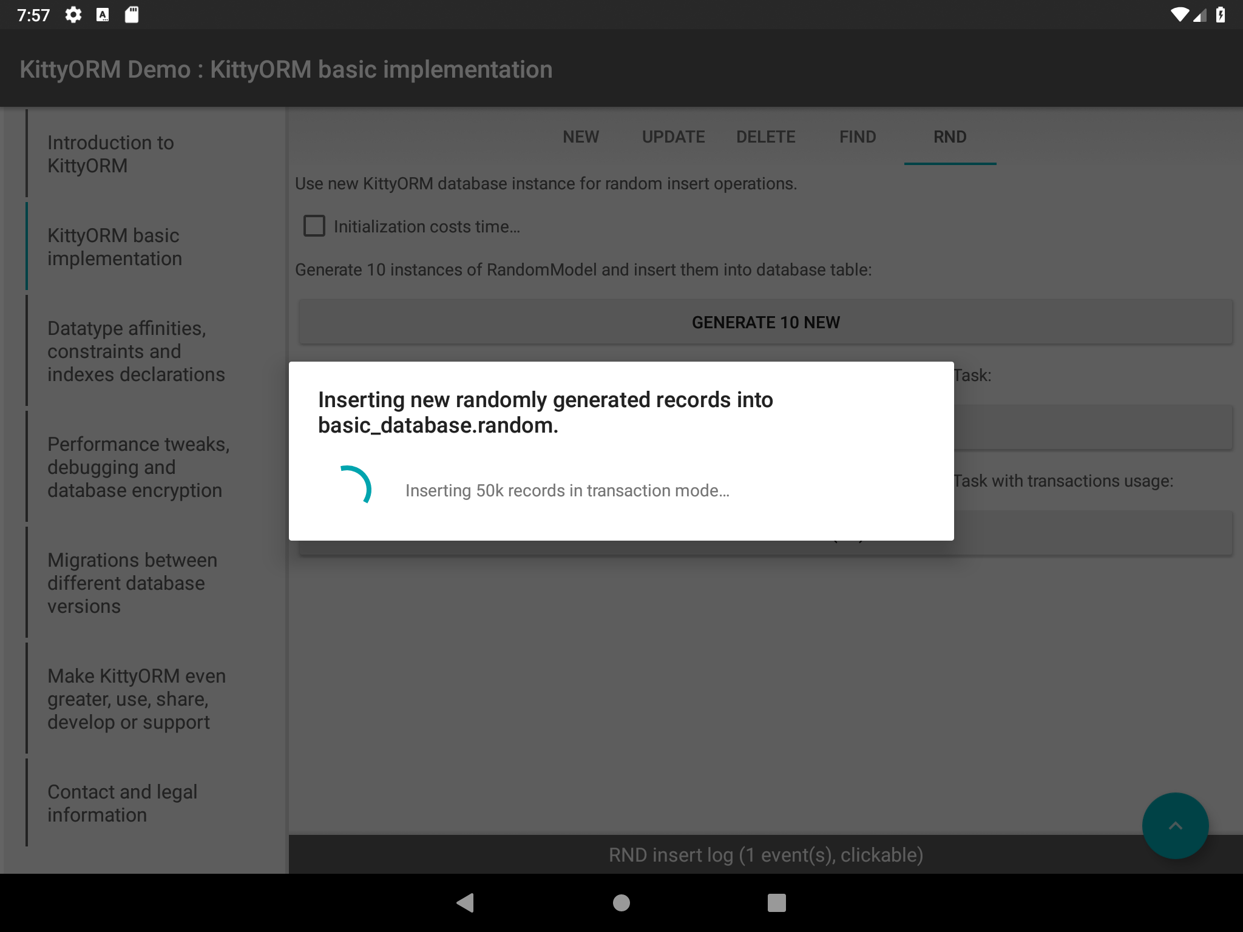Click 'Generate 10 instances of RandomModel' text

click(x=583, y=270)
